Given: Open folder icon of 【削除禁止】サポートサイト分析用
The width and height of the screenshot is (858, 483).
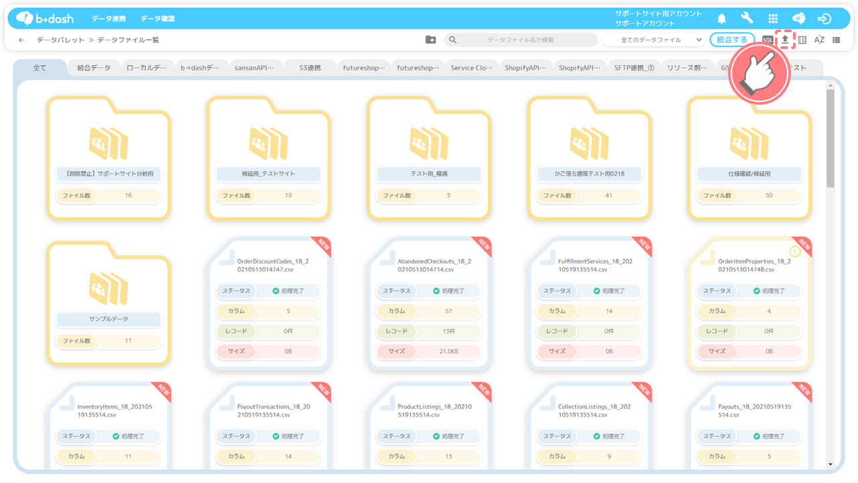Looking at the screenshot, I should [x=109, y=143].
